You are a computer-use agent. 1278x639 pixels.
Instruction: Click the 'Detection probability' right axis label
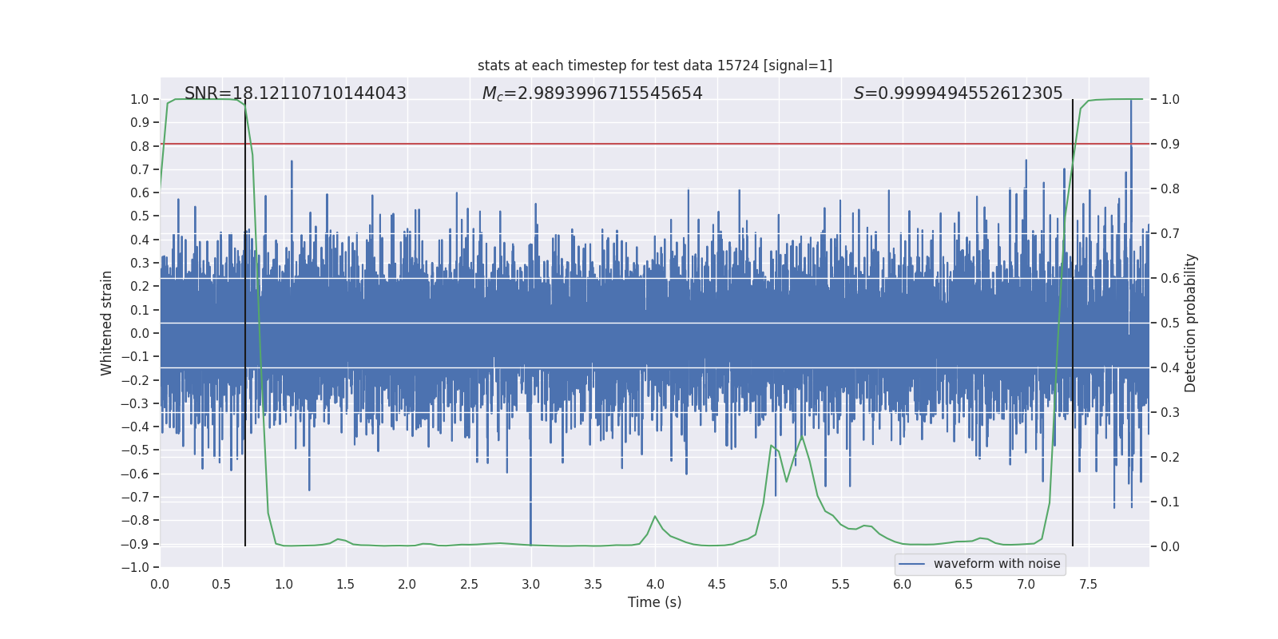(x=1191, y=323)
